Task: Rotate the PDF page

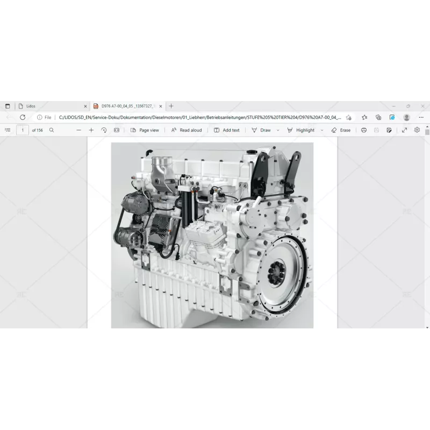Action: (103, 130)
